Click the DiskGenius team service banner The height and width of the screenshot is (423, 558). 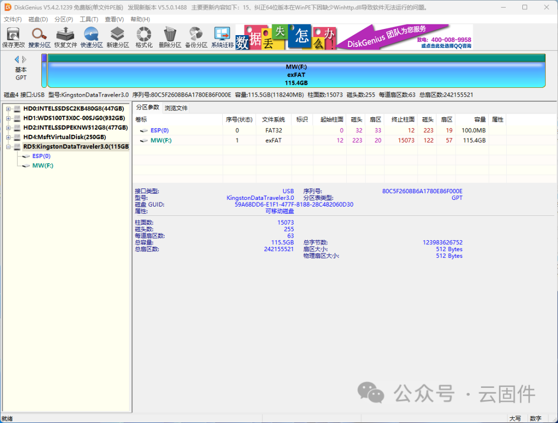click(x=405, y=37)
